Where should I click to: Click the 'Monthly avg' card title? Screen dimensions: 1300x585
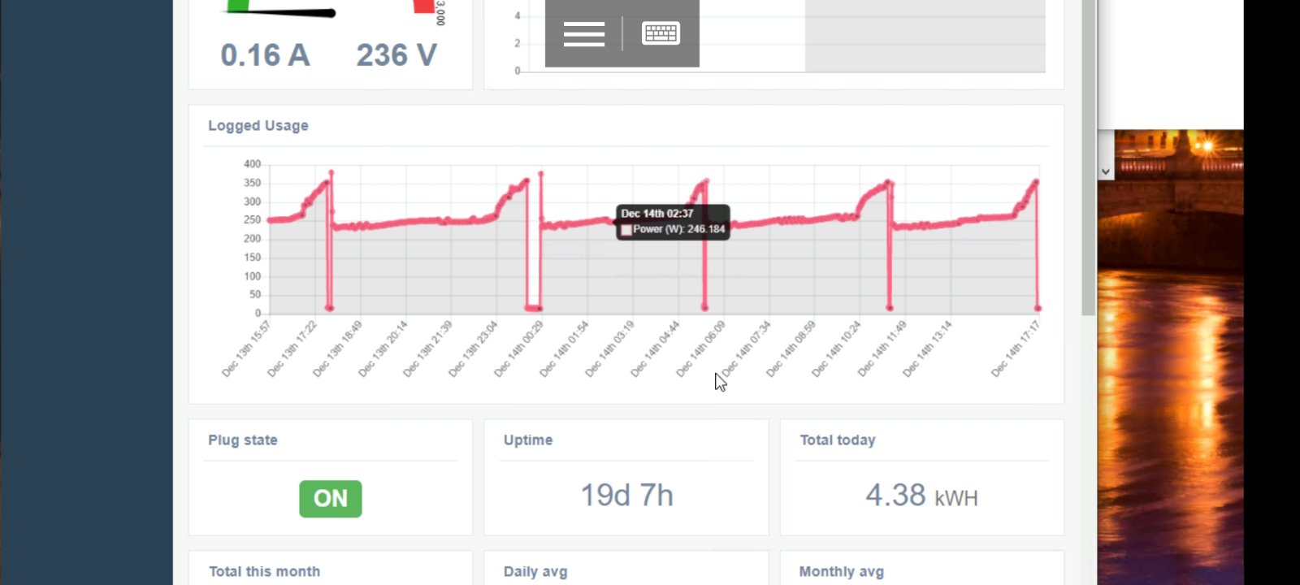[x=842, y=572]
